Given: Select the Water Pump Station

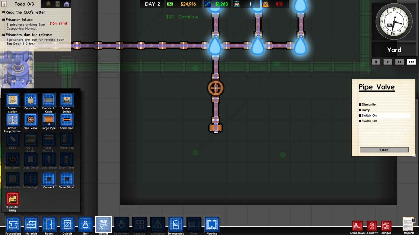Looking at the screenshot, I should point(13,120).
